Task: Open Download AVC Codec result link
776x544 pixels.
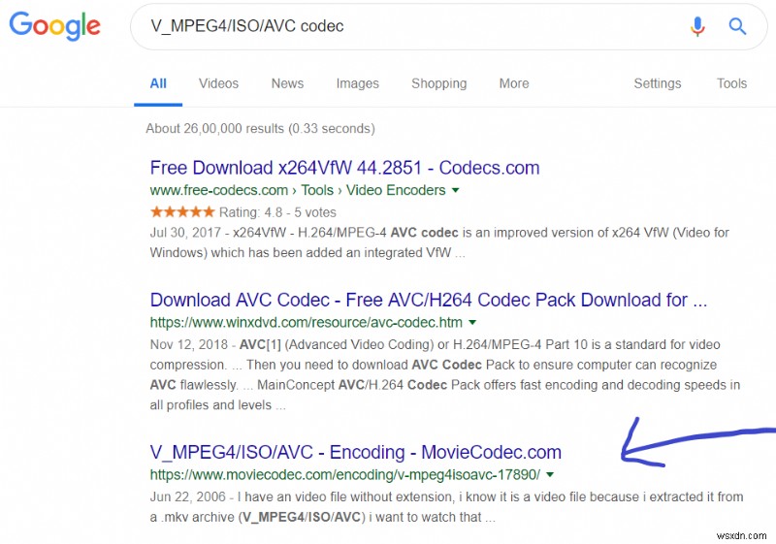Action: (x=428, y=300)
